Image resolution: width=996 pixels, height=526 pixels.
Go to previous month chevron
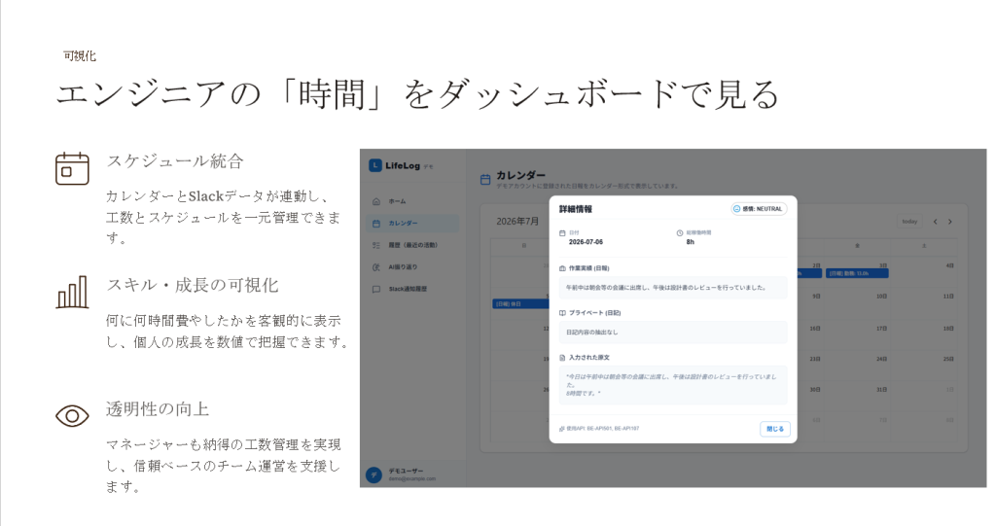(935, 222)
